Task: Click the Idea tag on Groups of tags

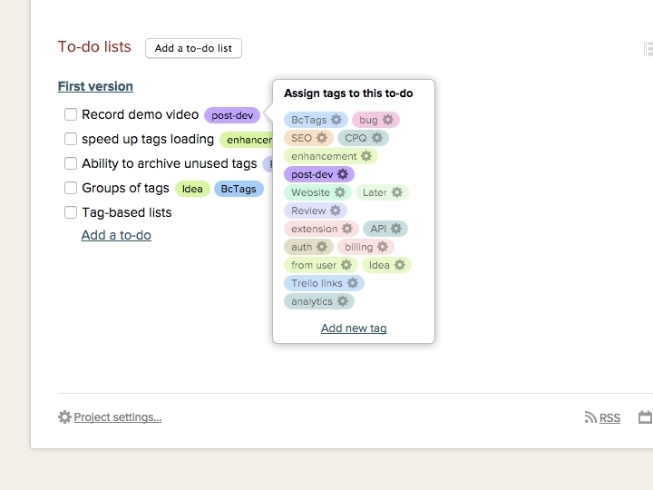Action: click(x=192, y=189)
